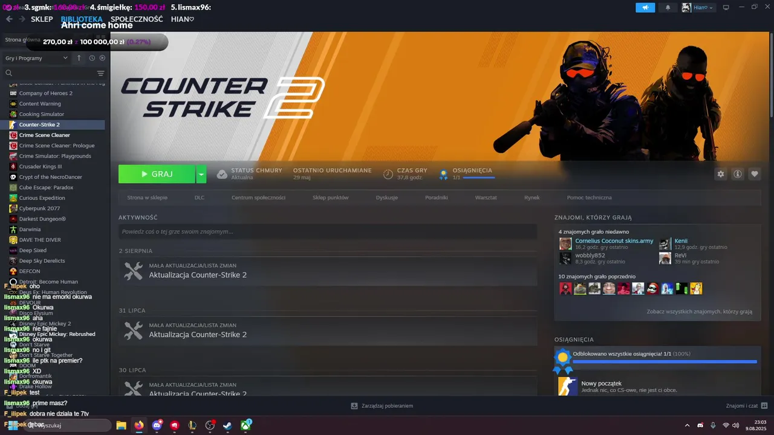Open Firefox from taskbar
774x435 pixels.
(x=139, y=425)
